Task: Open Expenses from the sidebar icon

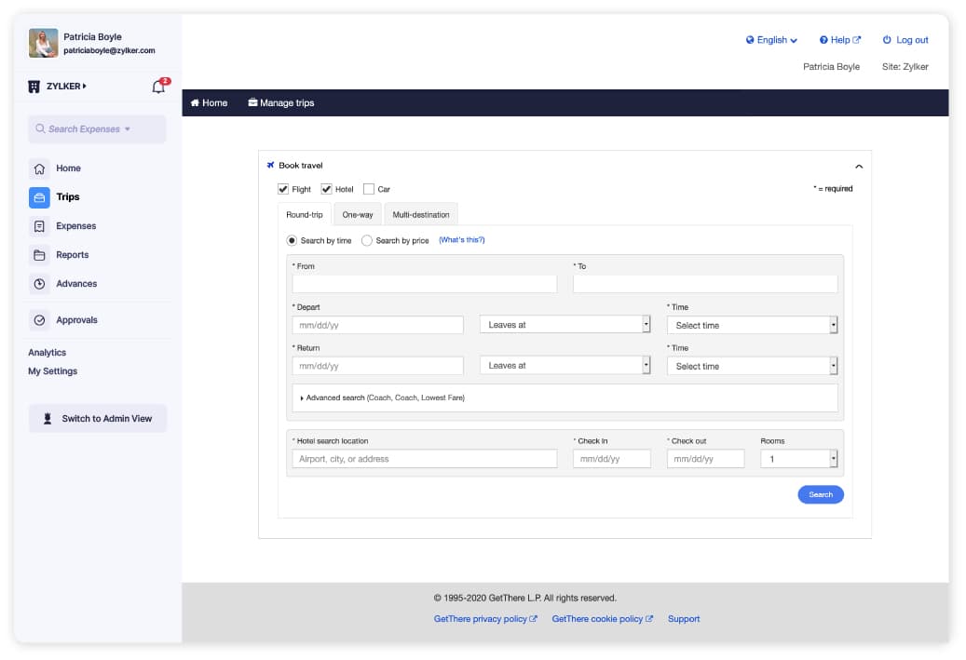Action: (x=38, y=225)
